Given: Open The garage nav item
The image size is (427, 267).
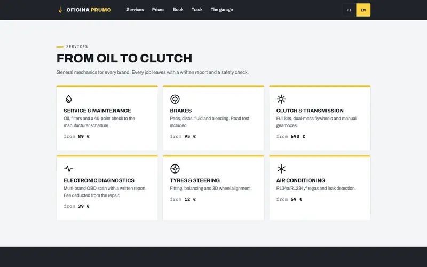Looking at the screenshot, I should click(222, 10).
